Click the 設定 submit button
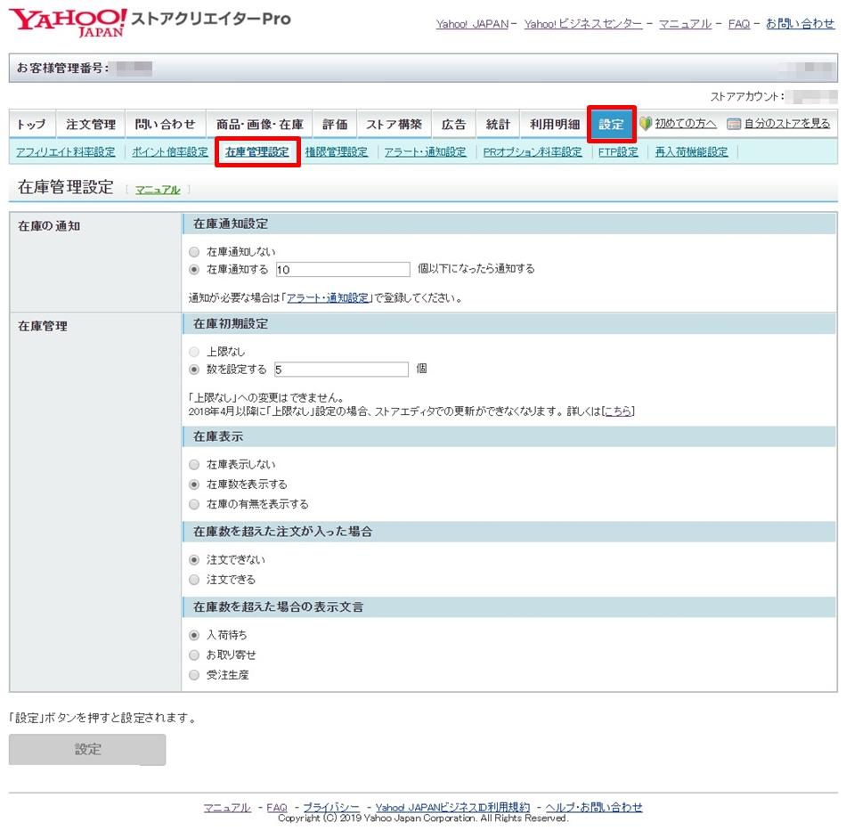 (x=87, y=750)
